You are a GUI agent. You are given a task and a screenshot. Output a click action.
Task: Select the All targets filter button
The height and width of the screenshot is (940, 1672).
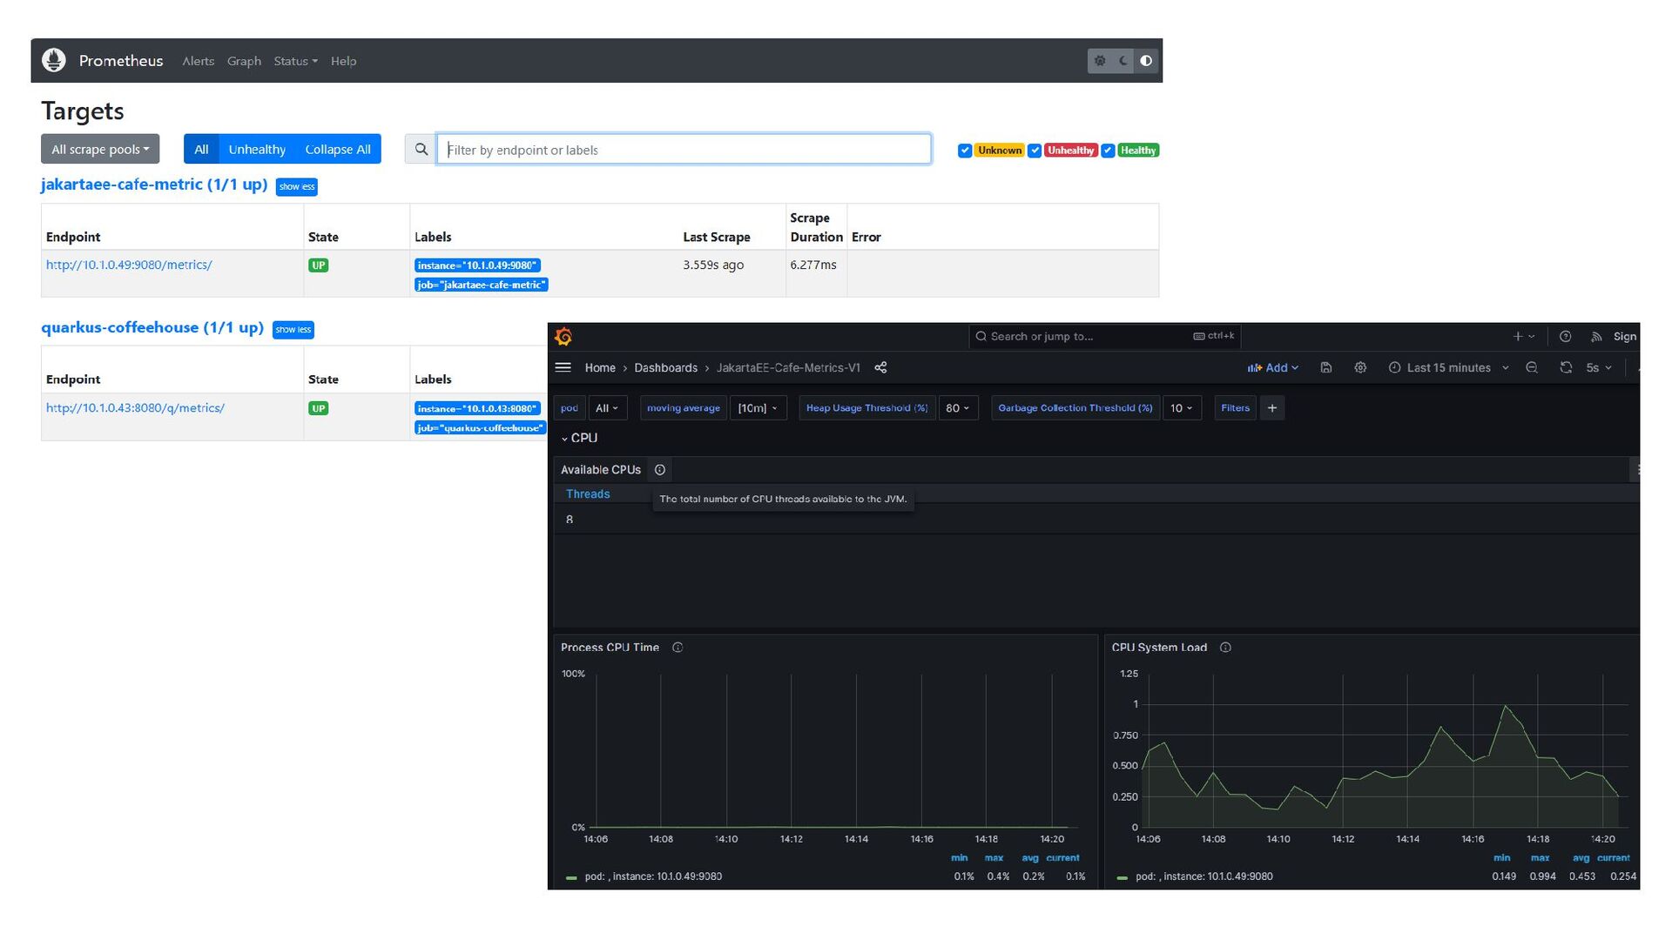click(x=201, y=149)
